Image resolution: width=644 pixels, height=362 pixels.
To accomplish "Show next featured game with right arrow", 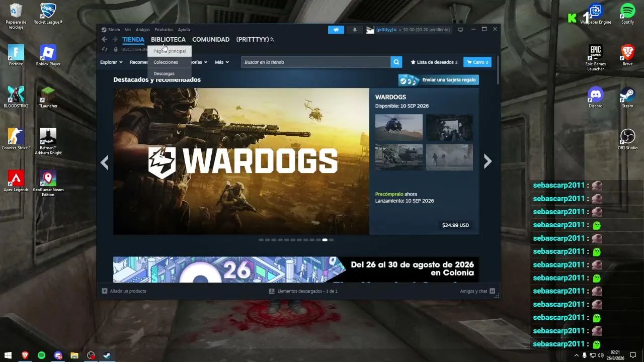I will (x=488, y=161).
